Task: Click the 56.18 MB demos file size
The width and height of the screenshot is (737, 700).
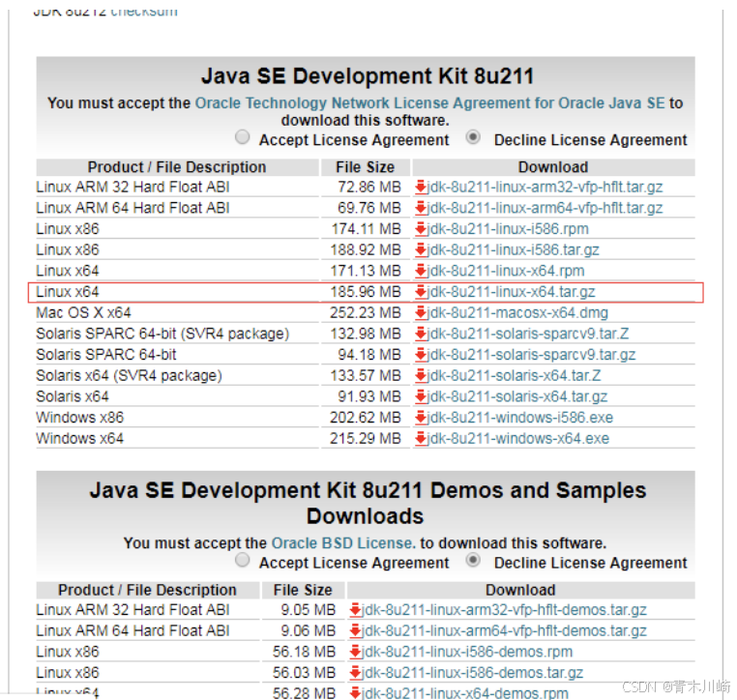Action: pyautogui.click(x=304, y=652)
